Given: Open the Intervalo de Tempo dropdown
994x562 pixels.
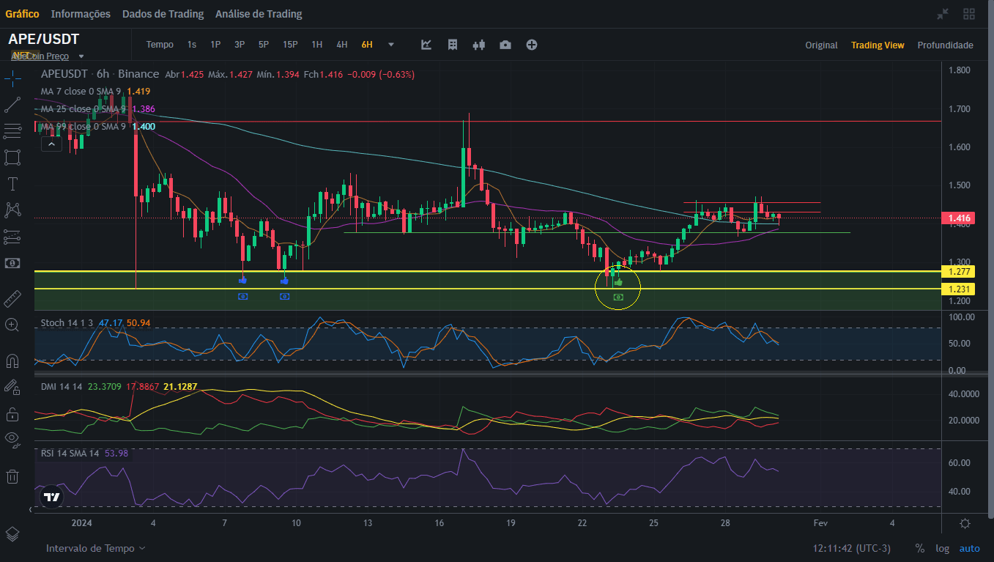Looking at the screenshot, I should (95, 547).
